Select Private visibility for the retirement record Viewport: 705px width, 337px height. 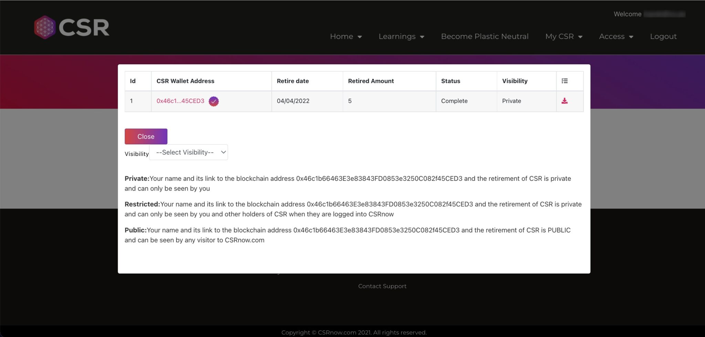point(137,178)
